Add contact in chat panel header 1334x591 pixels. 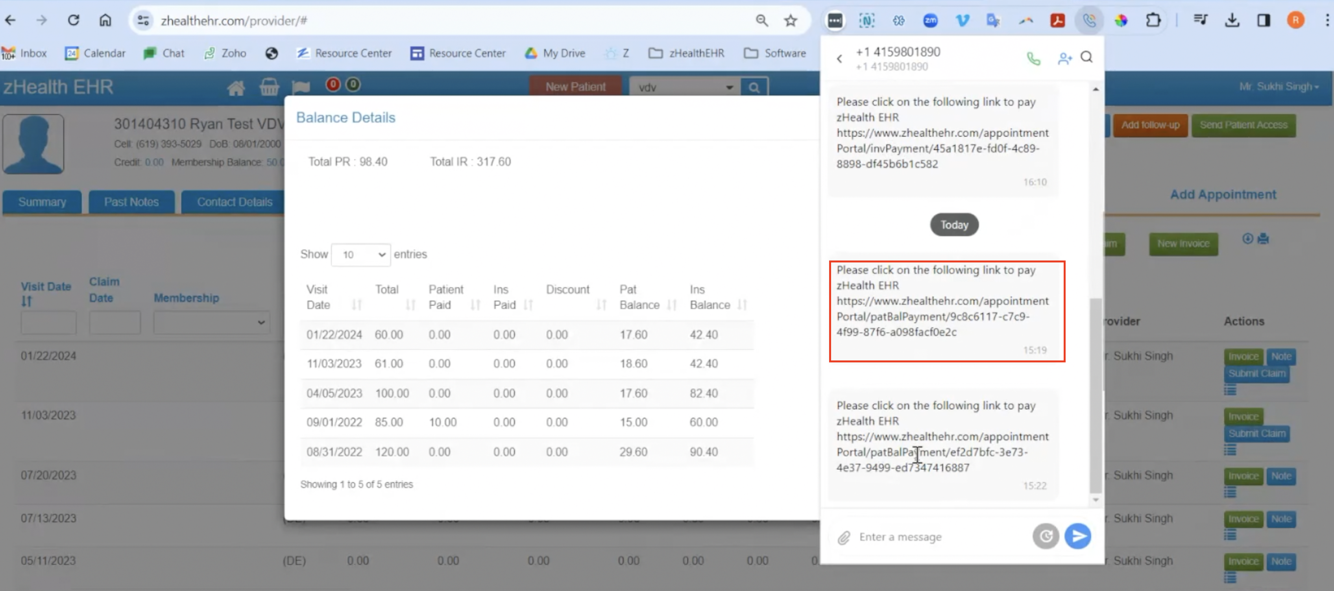pyautogui.click(x=1064, y=59)
